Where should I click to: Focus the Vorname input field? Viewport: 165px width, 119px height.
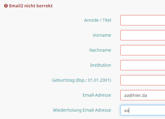click(x=143, y=35)
